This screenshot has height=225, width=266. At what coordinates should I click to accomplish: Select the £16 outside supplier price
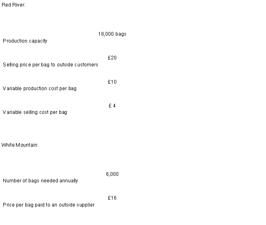click(112, 198)
